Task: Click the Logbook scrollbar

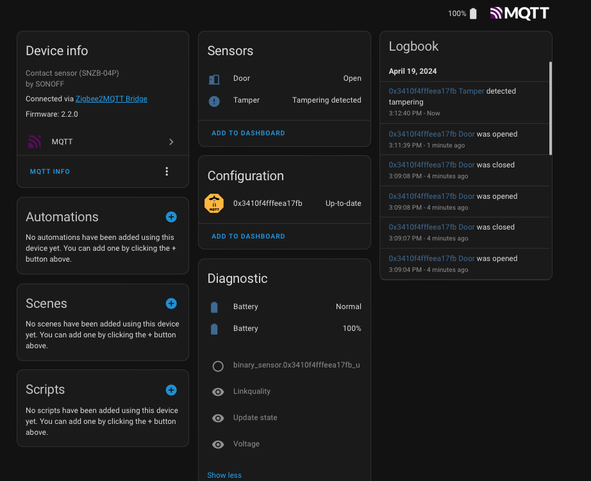Action: (550, 108)
